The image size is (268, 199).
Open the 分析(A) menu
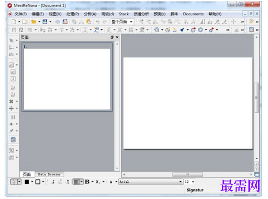point(90,14)
